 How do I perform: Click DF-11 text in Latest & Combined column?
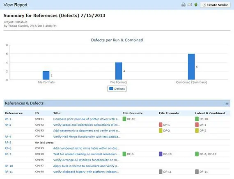tap(204, 172)
